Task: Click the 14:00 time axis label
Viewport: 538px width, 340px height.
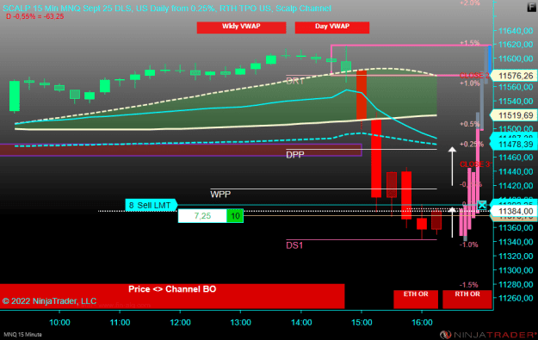Action: pos(301,323)
